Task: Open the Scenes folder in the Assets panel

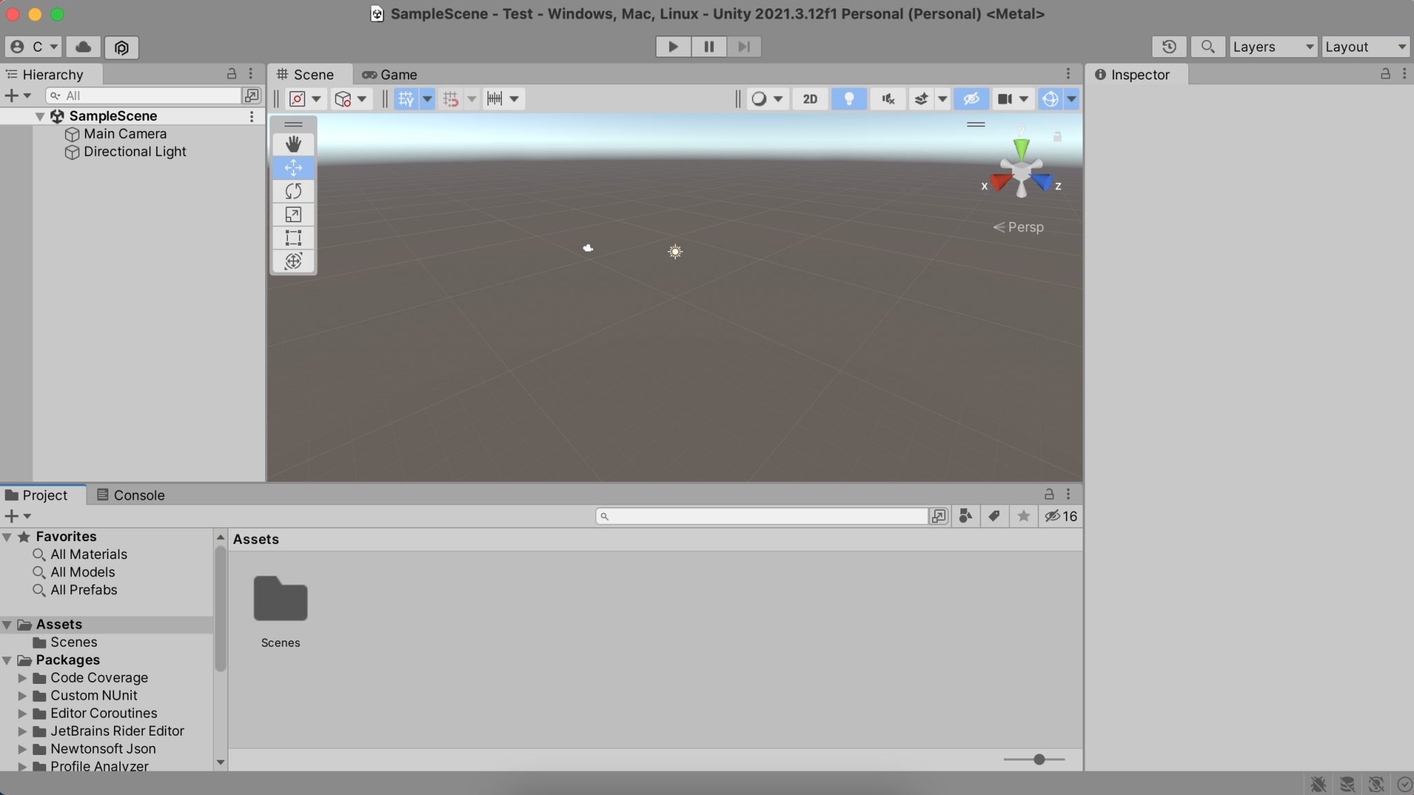Action: (280, 599)
